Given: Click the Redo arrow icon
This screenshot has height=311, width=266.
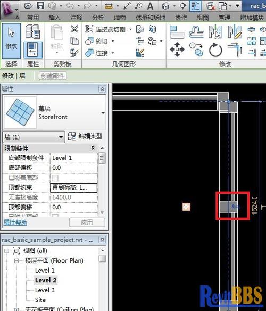Looking at the screenshot, I should (87, 6).
